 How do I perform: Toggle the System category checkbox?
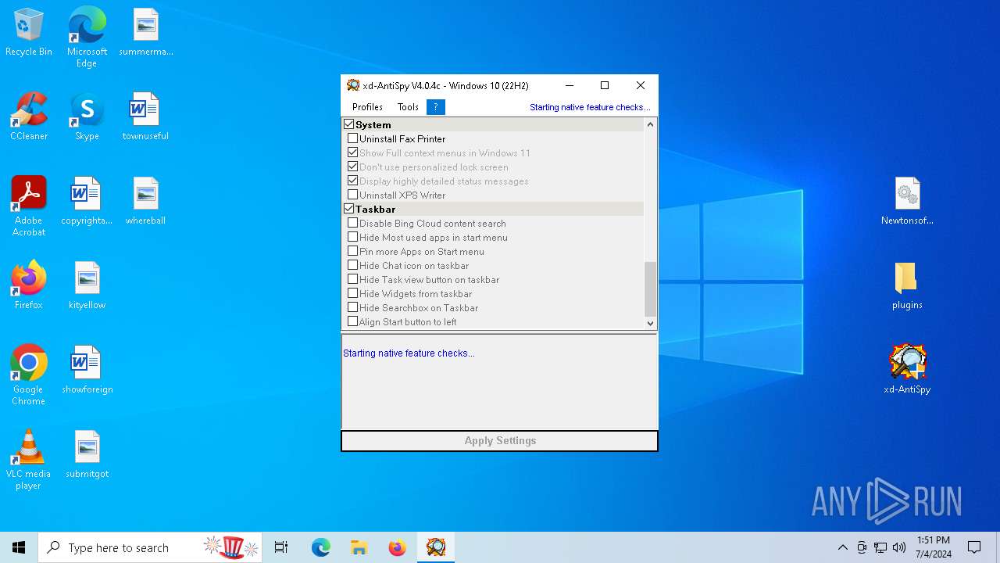pos(349,124)
